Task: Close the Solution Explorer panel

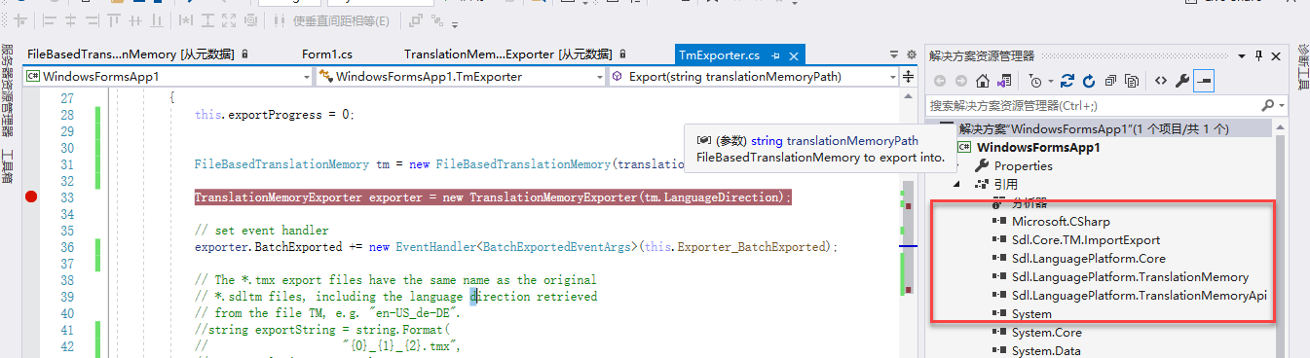Action: click(1276, 56)
